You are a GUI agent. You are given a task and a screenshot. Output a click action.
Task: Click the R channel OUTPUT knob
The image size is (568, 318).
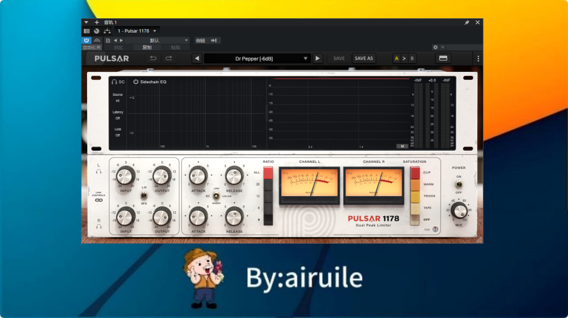pyautogui.click(x=161, y=217)
